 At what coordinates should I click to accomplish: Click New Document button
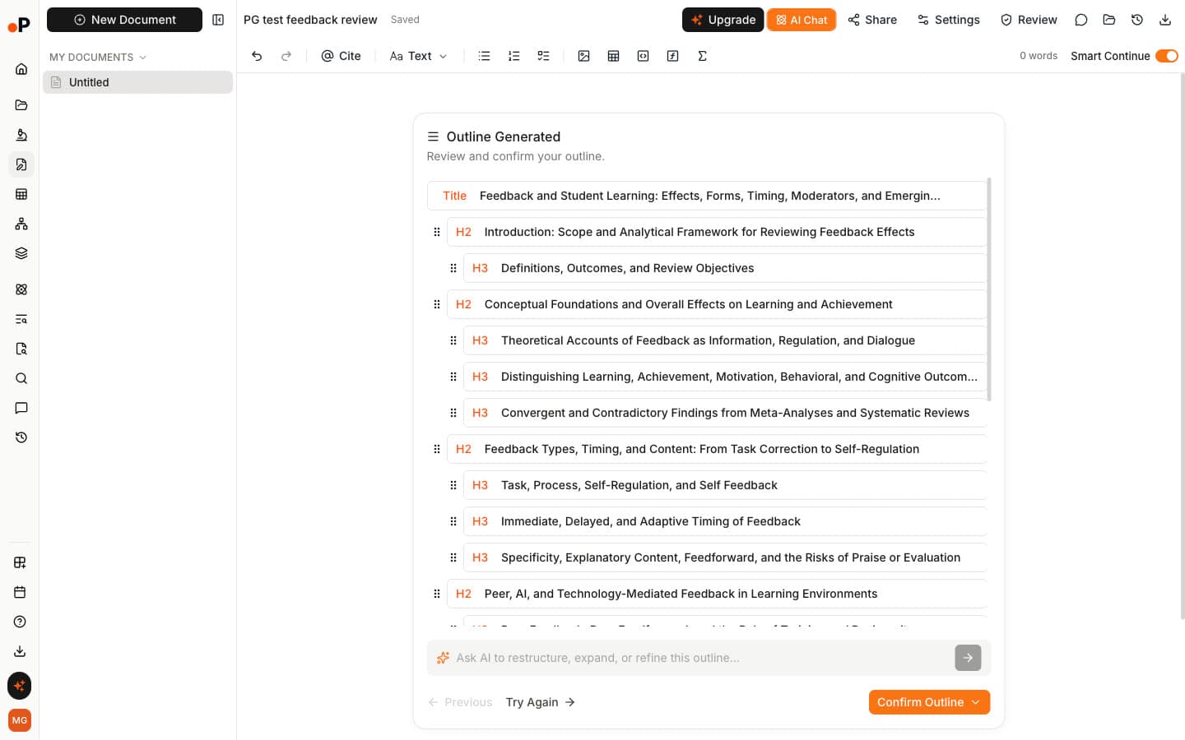[124, 20]
